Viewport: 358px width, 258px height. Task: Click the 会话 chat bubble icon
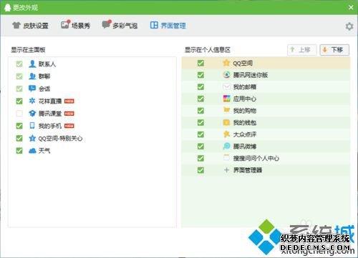[32, 89]
